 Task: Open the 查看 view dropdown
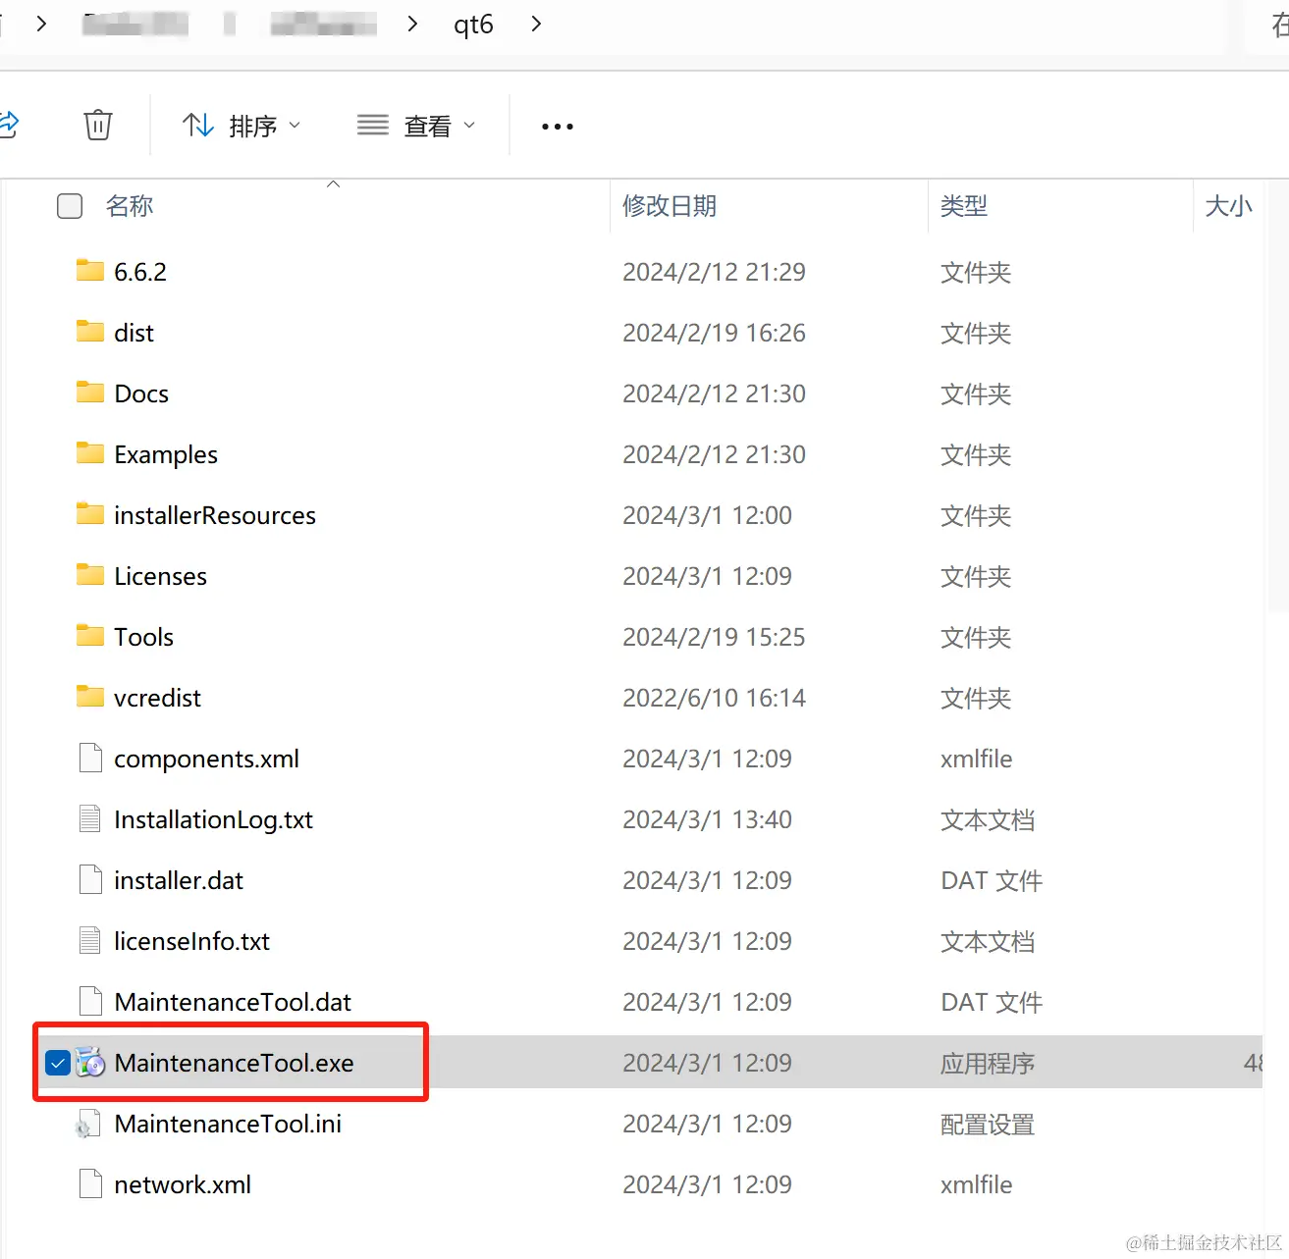click(416, 126)
